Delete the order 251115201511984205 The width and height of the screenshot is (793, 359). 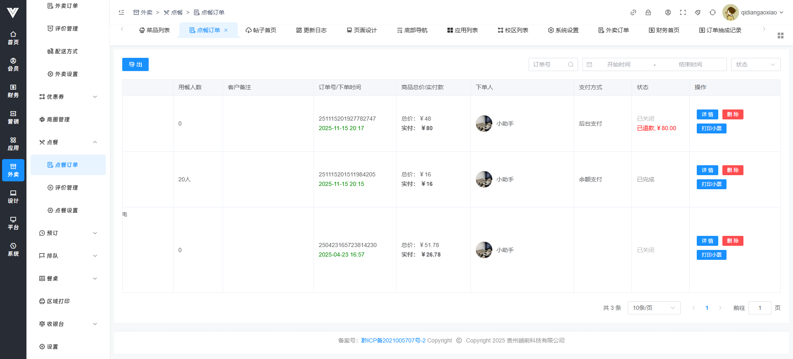click(732, 170)
